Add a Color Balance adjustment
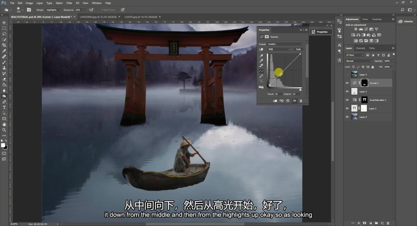Screen dimensions: 417x226 pyautogui.click(x=358, y=35)
